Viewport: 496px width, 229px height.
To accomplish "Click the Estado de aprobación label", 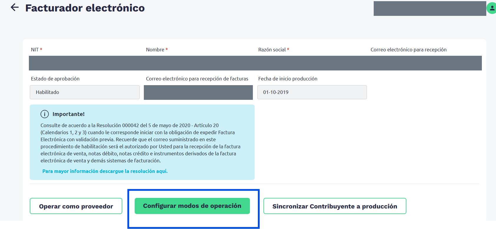I will pos(55,79).
